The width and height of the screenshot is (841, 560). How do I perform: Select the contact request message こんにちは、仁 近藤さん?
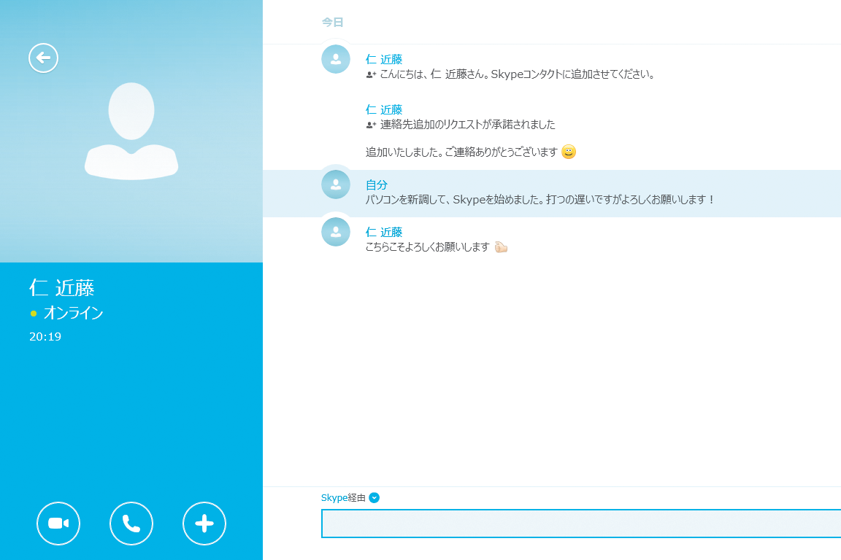pos(518,74)
